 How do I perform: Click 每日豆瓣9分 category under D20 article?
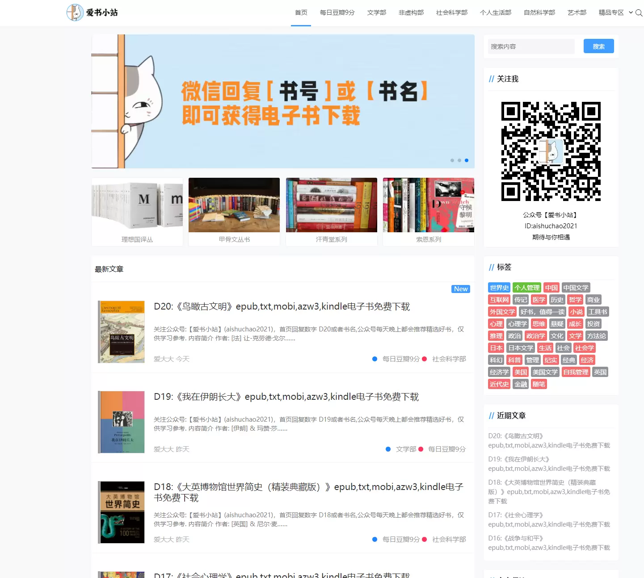[401, 359]
